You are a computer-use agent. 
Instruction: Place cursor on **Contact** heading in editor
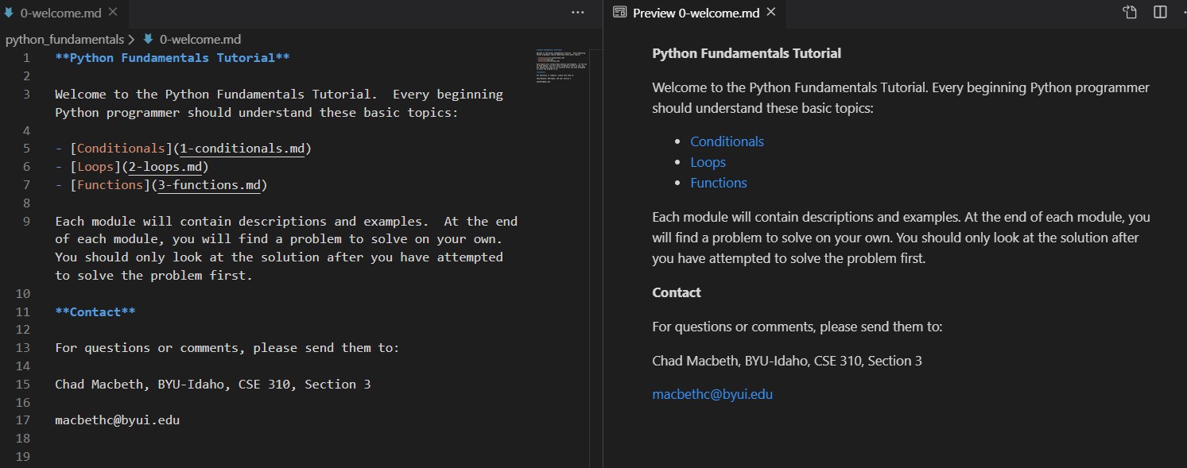click(95, 312)
